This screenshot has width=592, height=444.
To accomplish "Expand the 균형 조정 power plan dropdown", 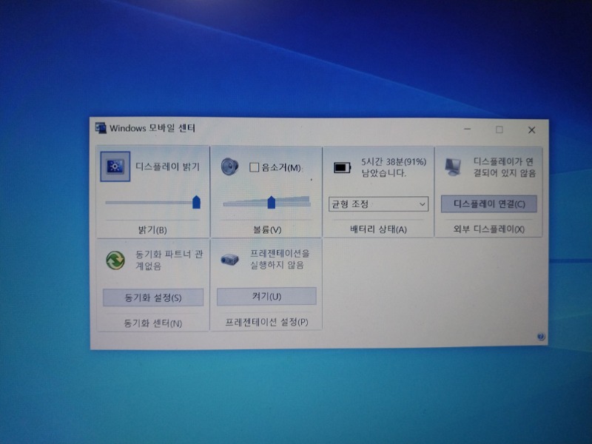I will tap(378, 204).
